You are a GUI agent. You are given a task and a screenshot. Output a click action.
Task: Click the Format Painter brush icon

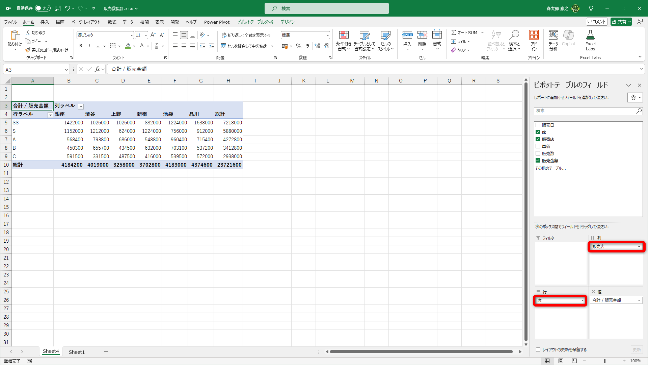(28, 50)
